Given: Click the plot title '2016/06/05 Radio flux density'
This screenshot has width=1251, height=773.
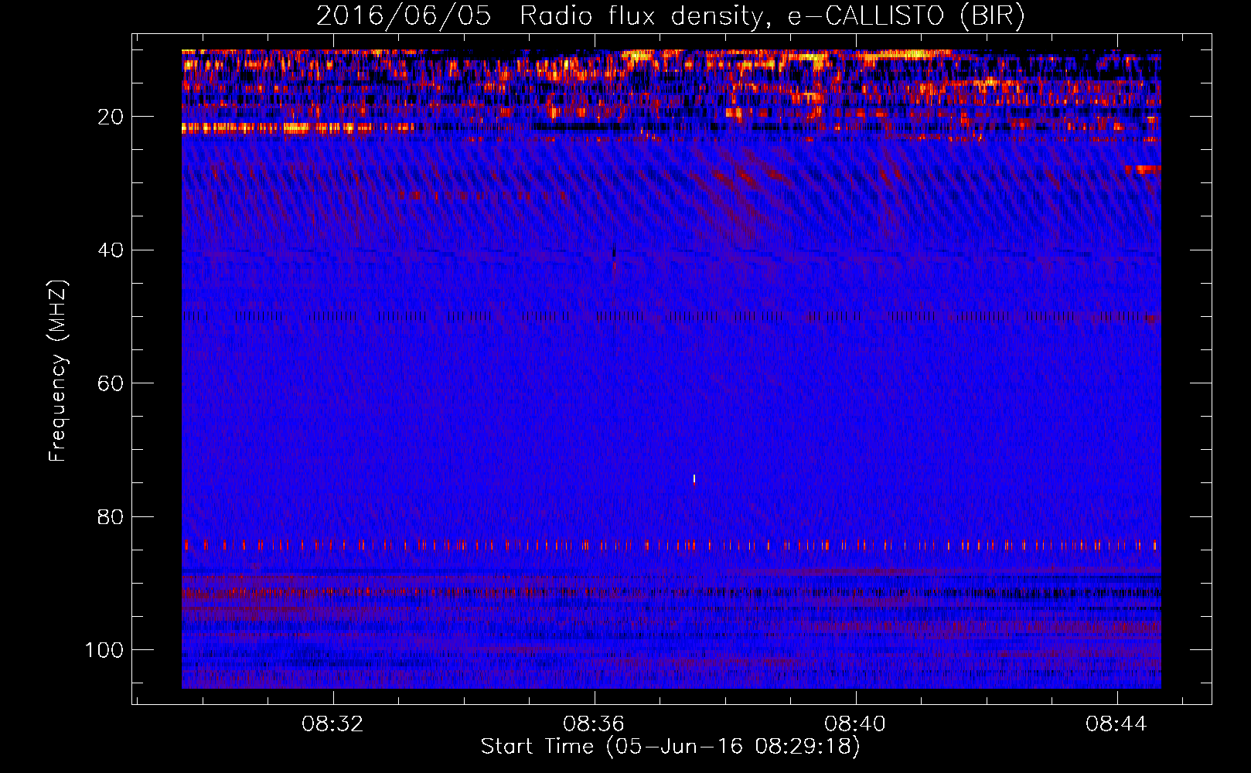Looking at the screenshot, I should 670,15.
